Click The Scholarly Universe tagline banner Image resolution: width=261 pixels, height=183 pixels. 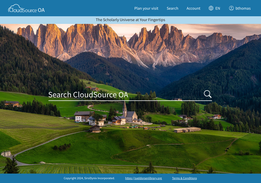(x=130, y=20)
